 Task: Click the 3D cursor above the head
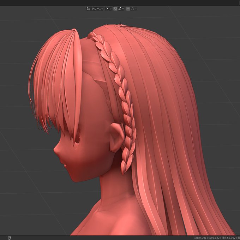coord(120,26)
